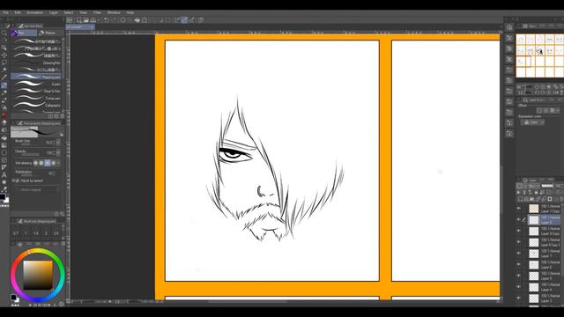Select the Real G-Pen sub tool
The image size is (564, 317).
[36, 91]
